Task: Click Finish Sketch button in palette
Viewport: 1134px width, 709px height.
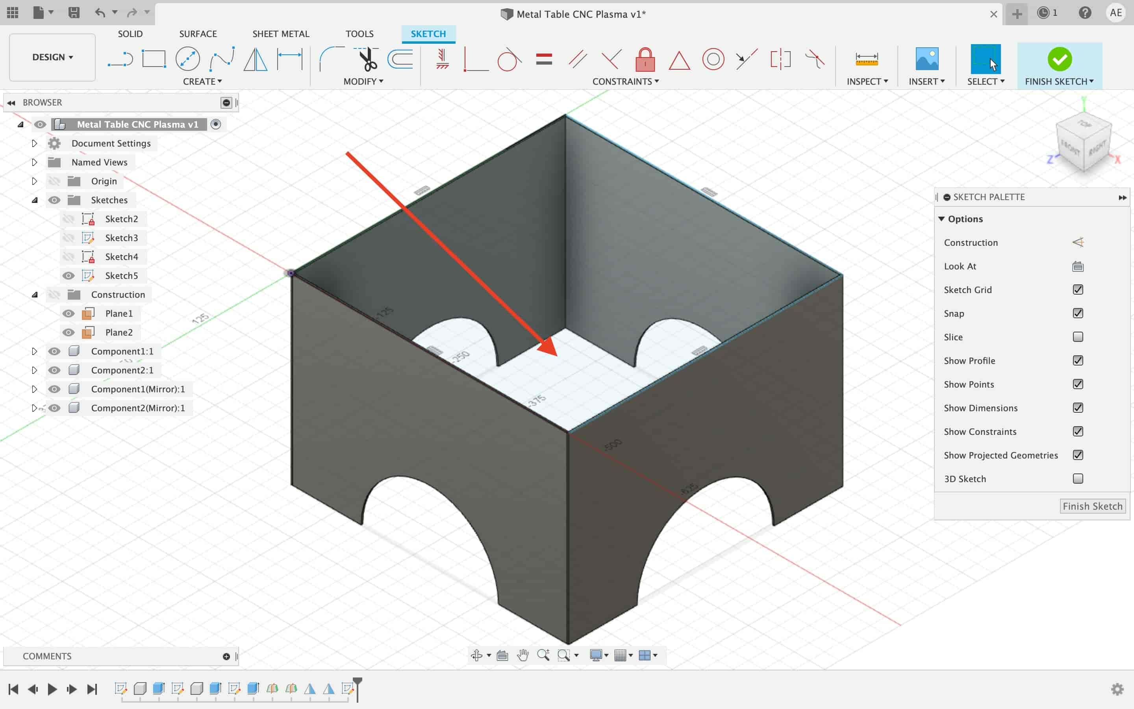Action: click(x=1092, y=507)
